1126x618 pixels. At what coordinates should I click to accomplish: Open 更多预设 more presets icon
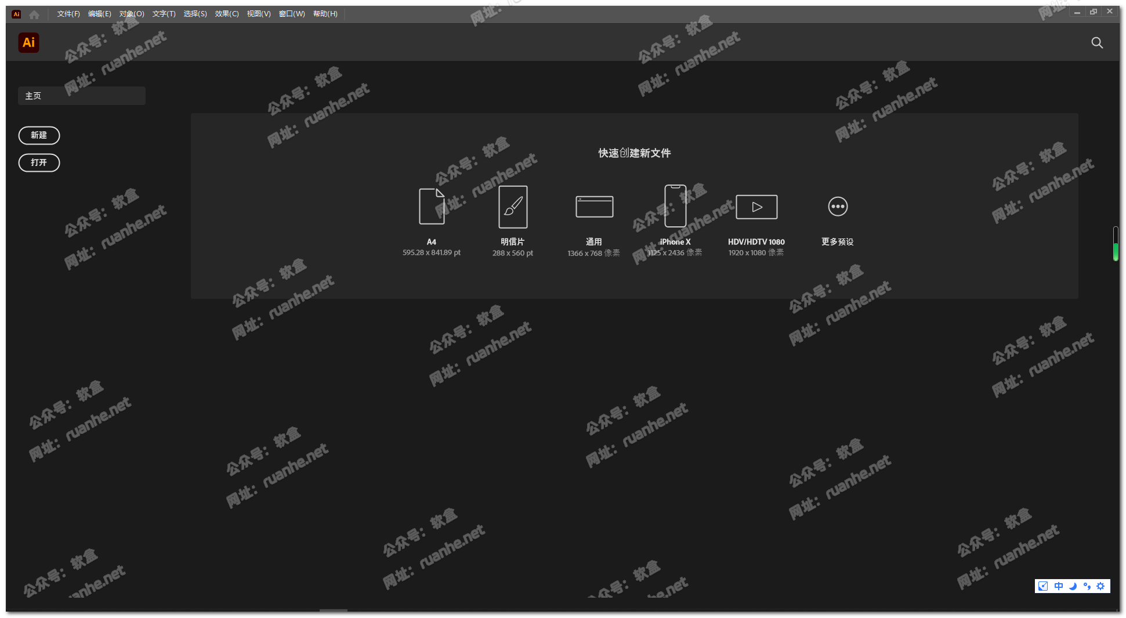click(838, 207)
